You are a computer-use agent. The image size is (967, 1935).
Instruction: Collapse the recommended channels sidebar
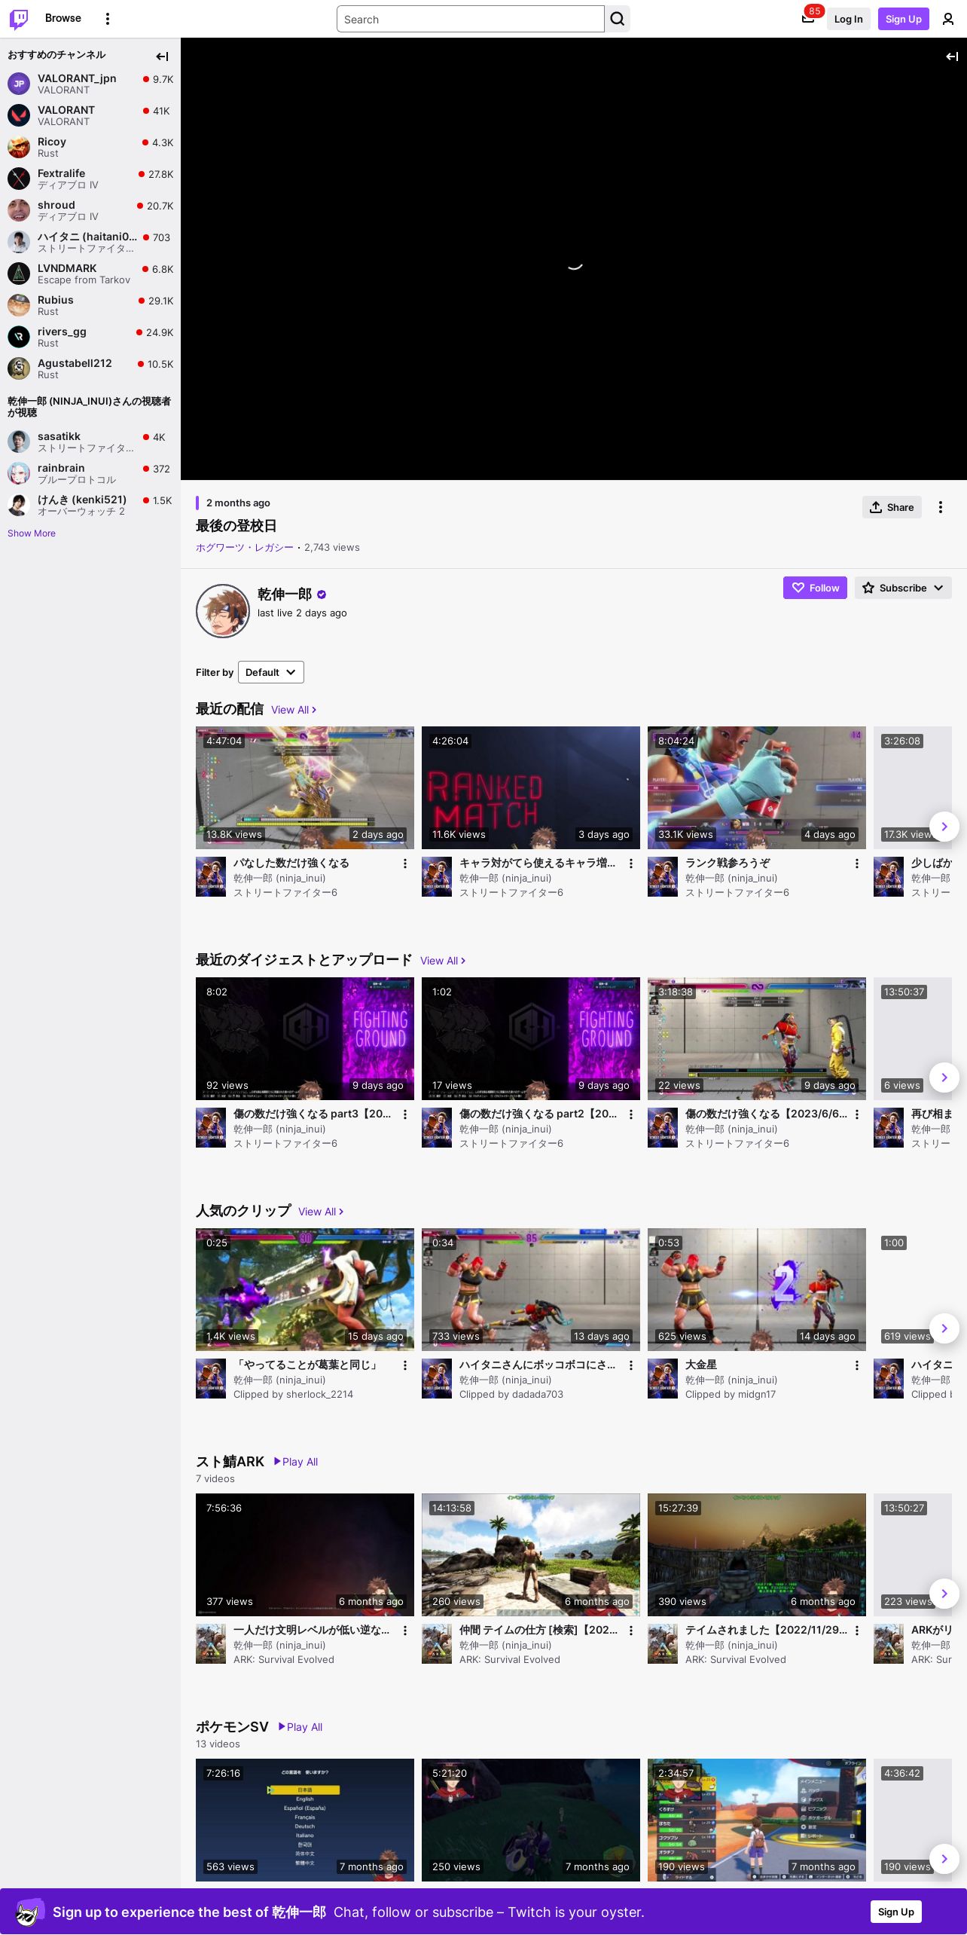coord(162,57)
